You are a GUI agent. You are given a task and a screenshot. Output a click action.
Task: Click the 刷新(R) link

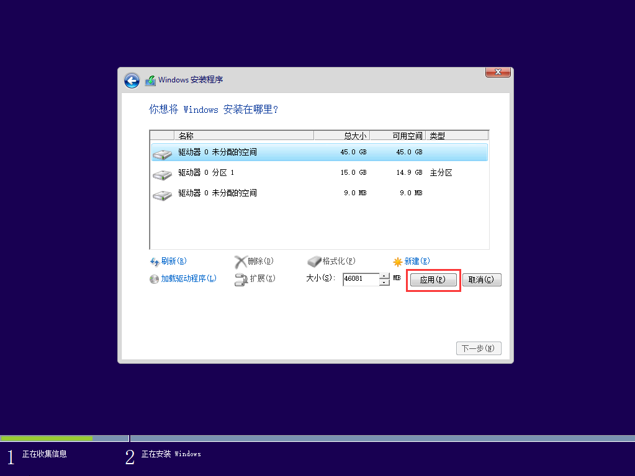(174, 262)
